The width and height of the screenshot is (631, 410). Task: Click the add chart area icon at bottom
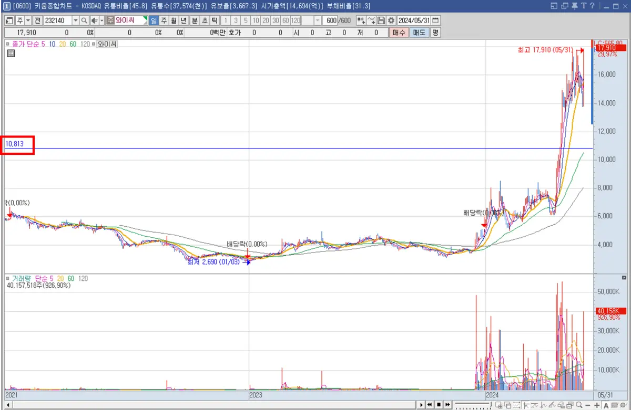click(500, 405)
